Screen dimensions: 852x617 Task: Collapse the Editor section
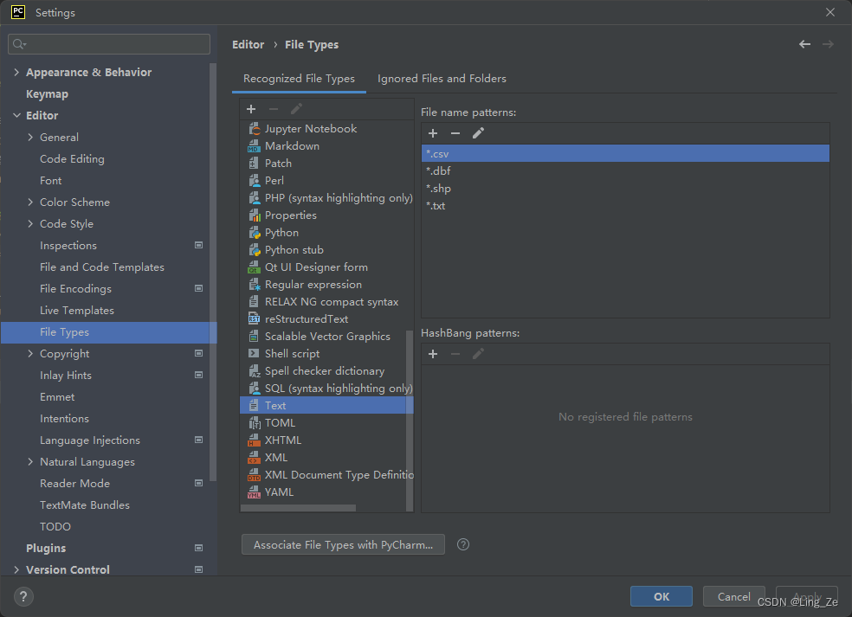coord(16,116)
